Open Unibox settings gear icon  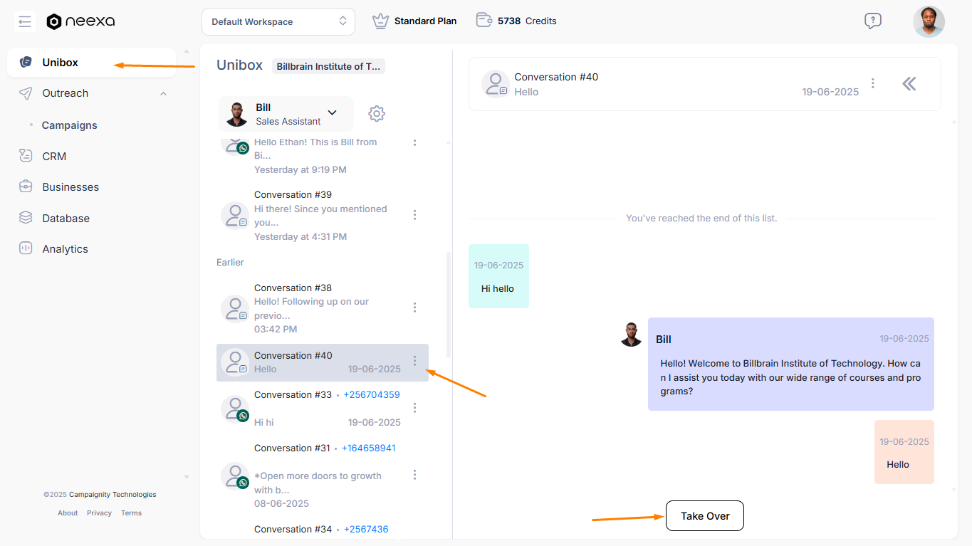(x=377, y=114)
